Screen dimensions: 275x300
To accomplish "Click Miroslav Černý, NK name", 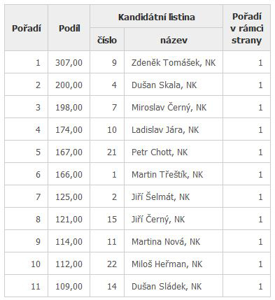I will tap(169, 107).
